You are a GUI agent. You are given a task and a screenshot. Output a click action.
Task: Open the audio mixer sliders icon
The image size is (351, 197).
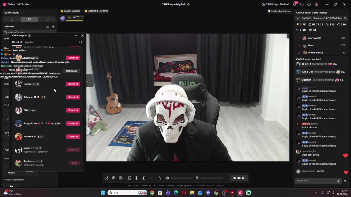click(x=160, y=178)
